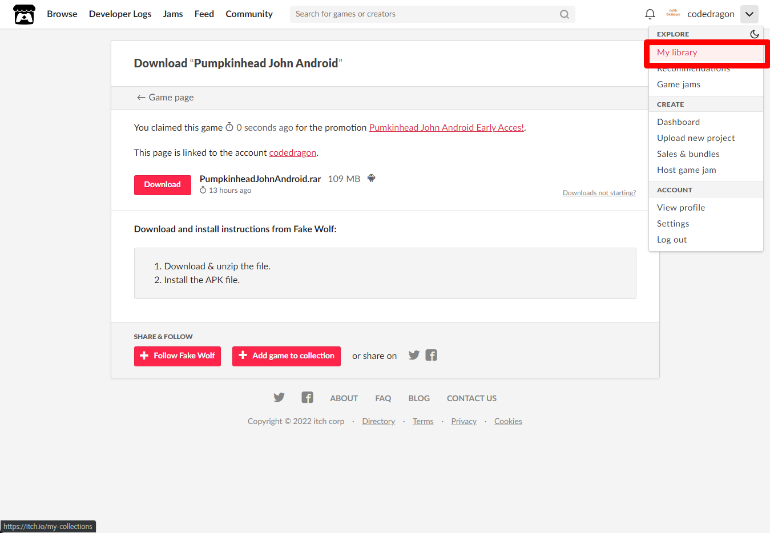Go back to Game page link
770x533 pixels.
[x=165, y=98]
